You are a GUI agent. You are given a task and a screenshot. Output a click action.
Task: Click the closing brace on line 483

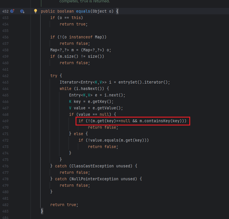[x=42, y=211]
